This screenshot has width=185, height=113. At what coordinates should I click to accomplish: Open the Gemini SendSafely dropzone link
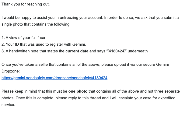tap(54, 78)
